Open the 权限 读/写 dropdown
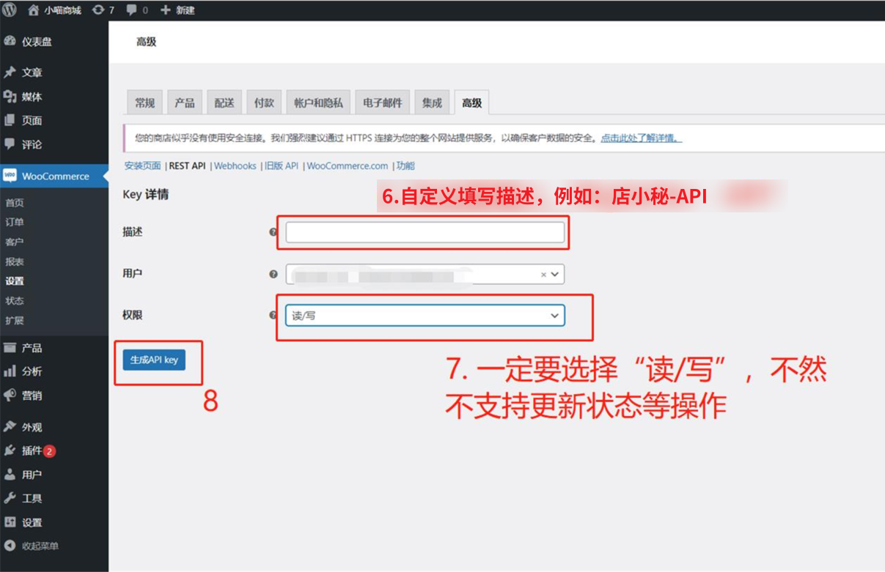The width and height of the screenshot is (885, 572). click(x=425, y=315)
